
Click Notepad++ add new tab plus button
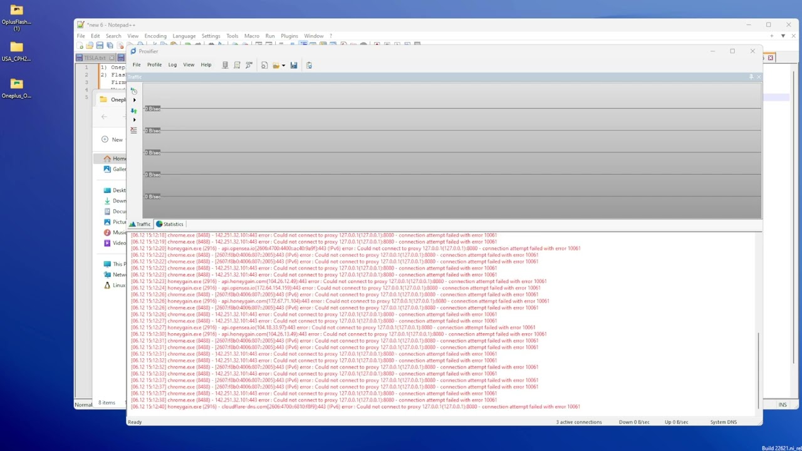(772, 36)
